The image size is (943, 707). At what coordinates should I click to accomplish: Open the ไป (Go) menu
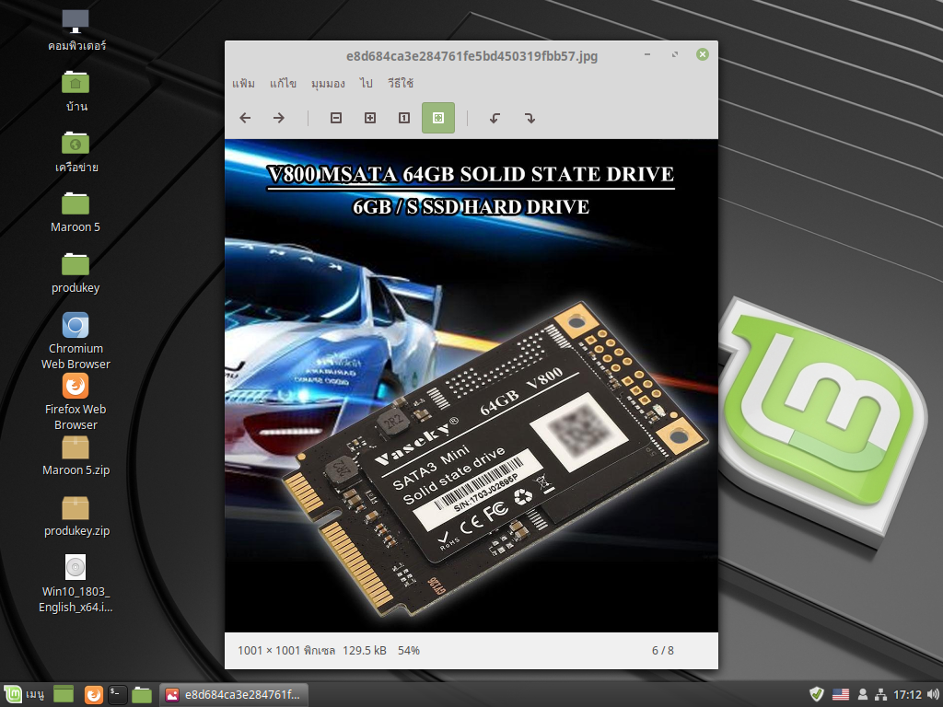(367, 83)
